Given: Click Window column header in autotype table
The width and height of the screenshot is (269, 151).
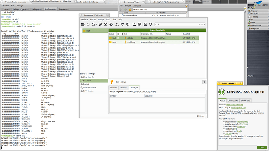Looking at the screenshot, I should coord(127,96).
